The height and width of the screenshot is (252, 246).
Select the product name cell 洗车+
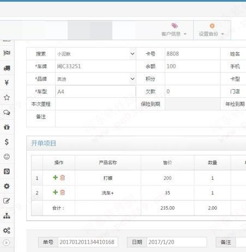tap(108, 193)
